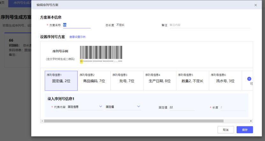Close the edit serial number scheme dialog

255,5
